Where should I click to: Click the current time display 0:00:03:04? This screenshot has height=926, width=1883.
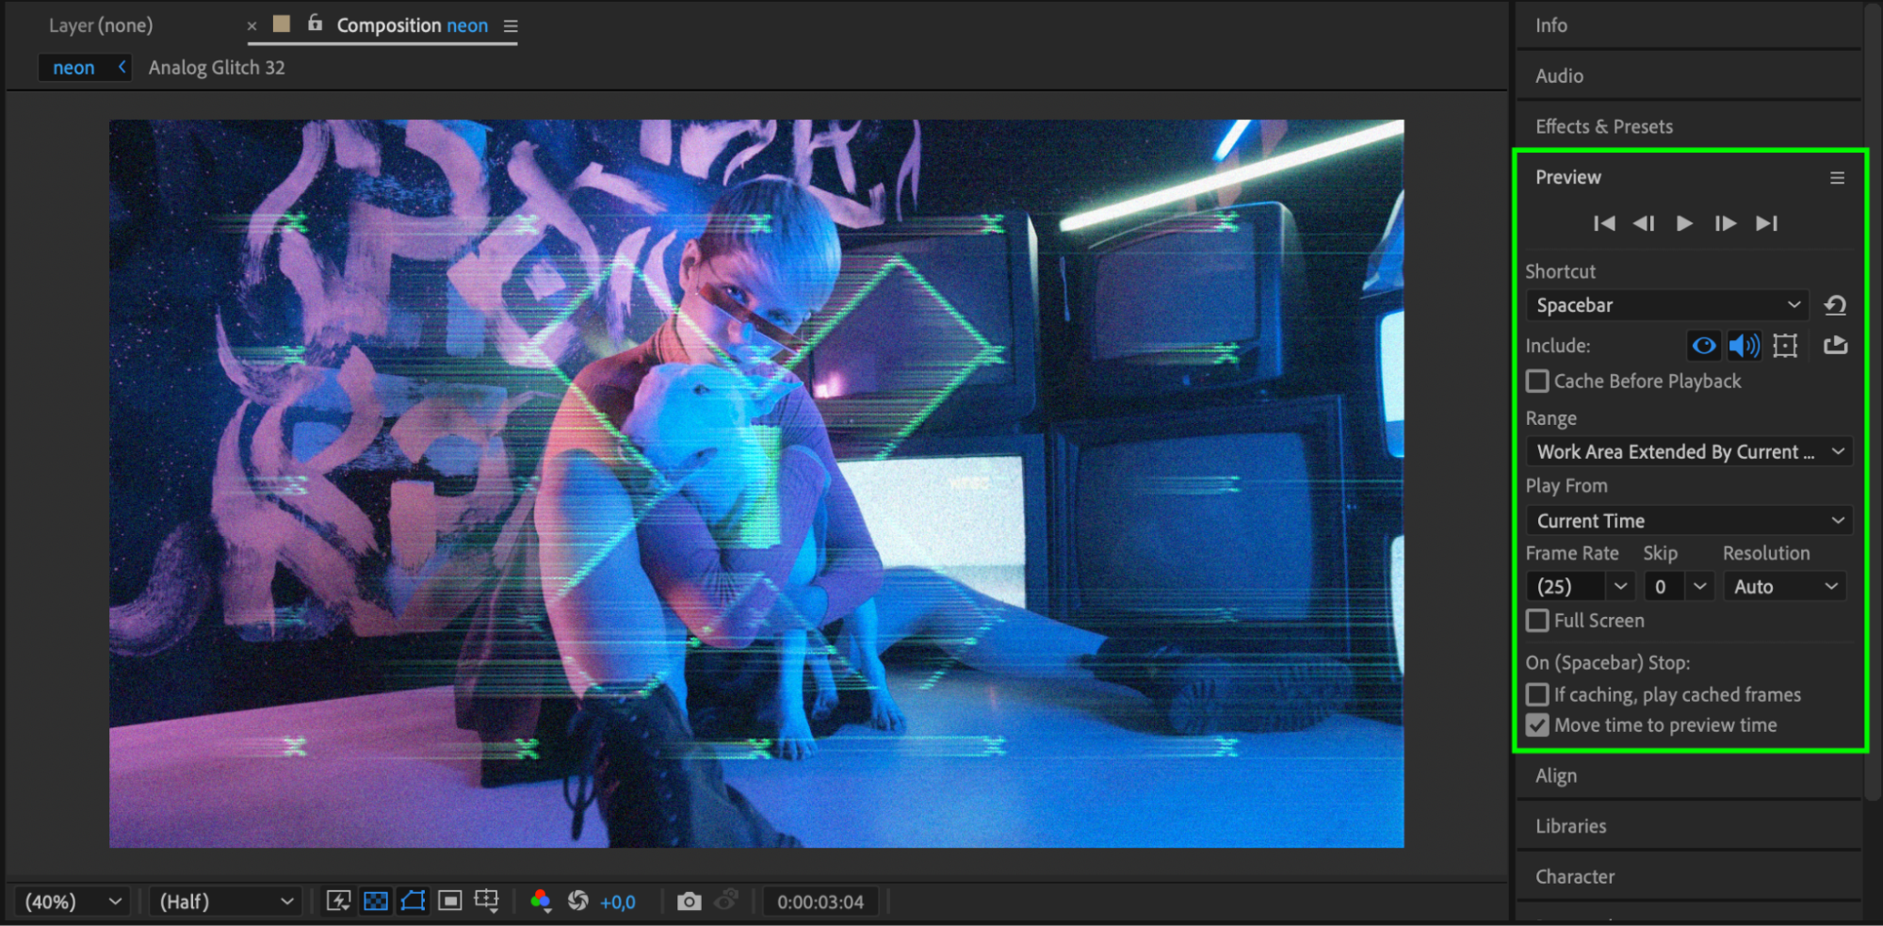820,902
